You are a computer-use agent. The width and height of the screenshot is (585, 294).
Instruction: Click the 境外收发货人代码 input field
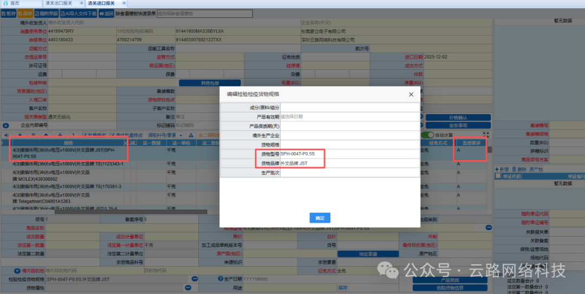[173, 23]
